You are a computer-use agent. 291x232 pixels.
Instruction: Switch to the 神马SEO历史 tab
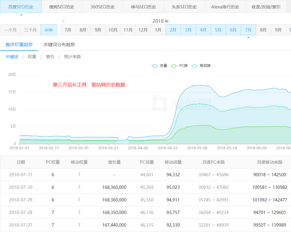click(143, 6)
